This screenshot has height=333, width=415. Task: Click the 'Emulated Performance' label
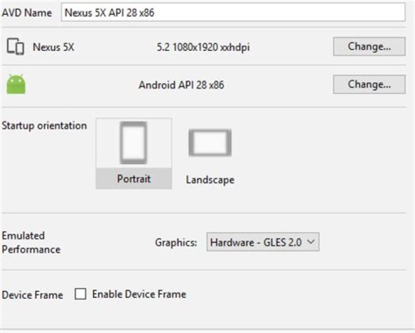(x=31, y=242)
